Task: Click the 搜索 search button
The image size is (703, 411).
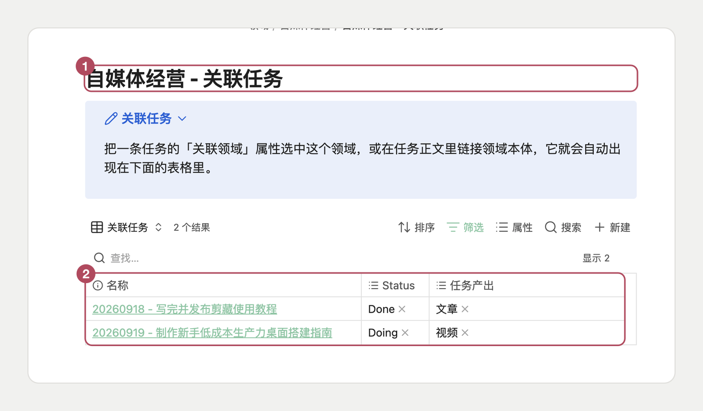Action: [563, 227]
